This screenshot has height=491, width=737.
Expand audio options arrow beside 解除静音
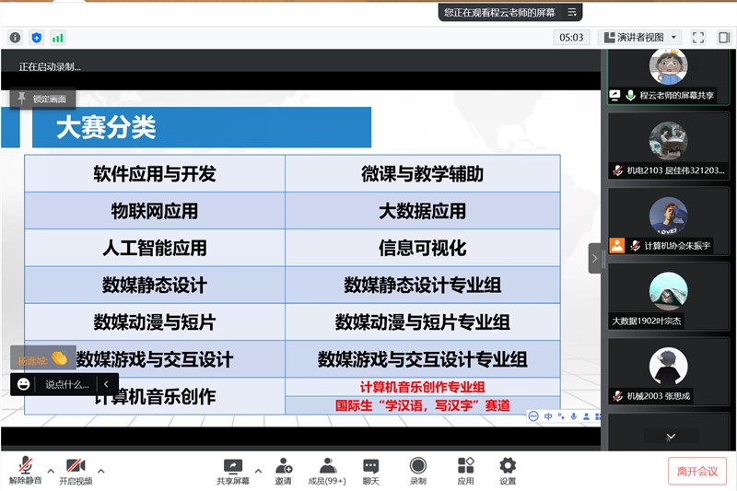click(x=51, y=470)
